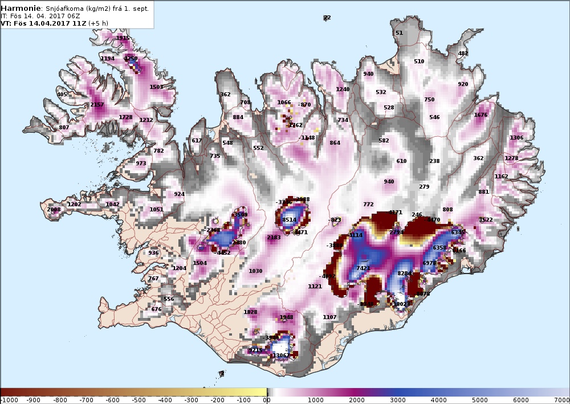Select the value 51 at the northern tip
The width and height of the screenshot is (570, 404).
tap(399, 32)
